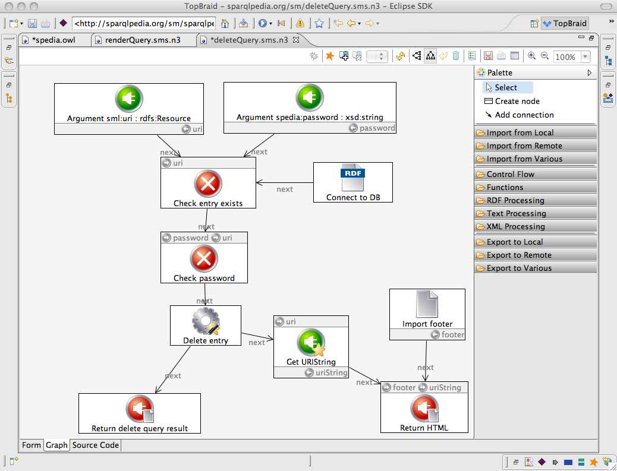Choose Create node in the Palette
The height and width of the screenshot is (471, 617).
(x=512, y=101)
